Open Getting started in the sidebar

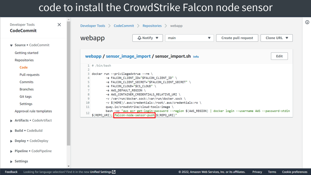26,53
